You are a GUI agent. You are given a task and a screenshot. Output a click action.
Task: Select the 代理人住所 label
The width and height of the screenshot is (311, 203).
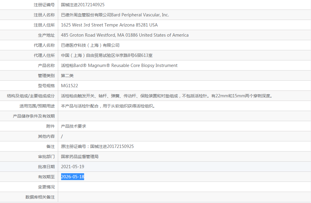[44, 55]
